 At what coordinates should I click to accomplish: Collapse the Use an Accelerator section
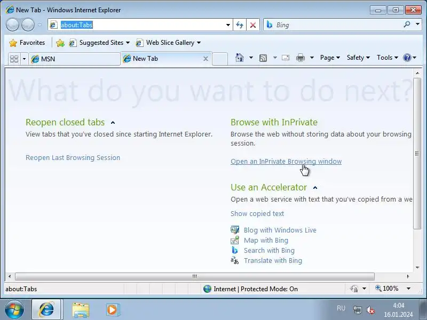(315, 188)
